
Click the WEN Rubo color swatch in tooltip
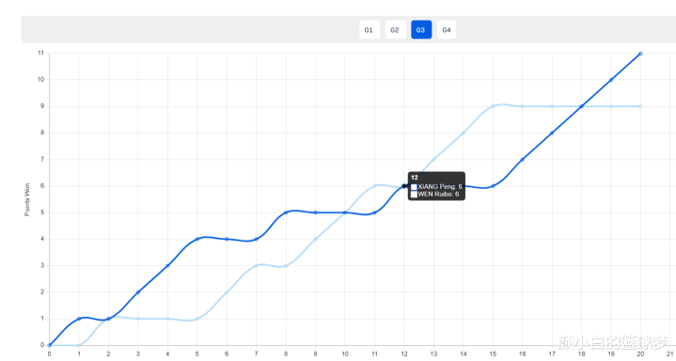click(414, 195)
